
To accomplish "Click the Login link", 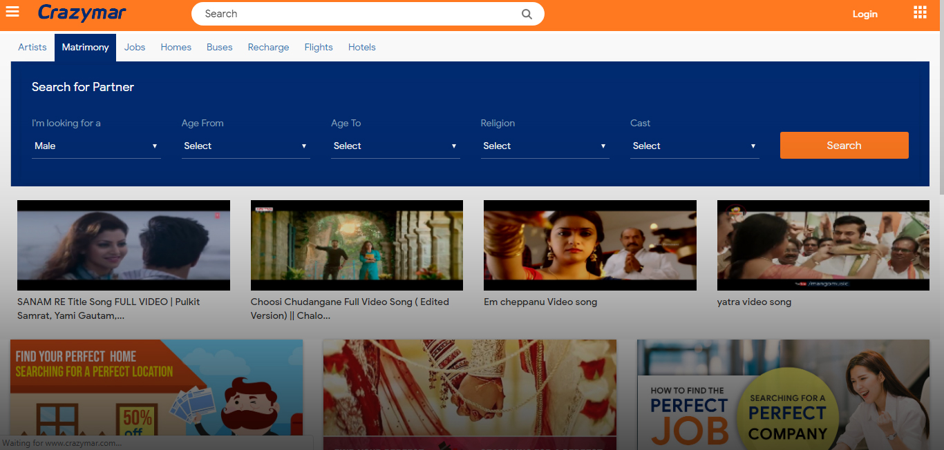I will (865, 14).
